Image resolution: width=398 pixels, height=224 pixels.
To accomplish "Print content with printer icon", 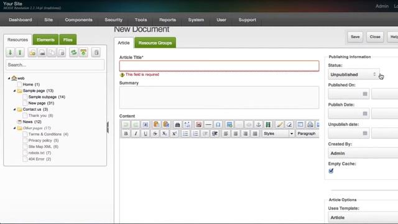I will pos(310,124).
